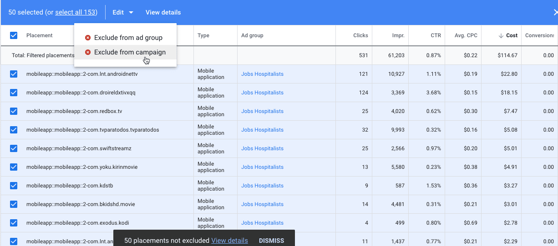
Task: Click the sort arrow next to Cost header
Action: pyautogui.click(x=501, y=35)
